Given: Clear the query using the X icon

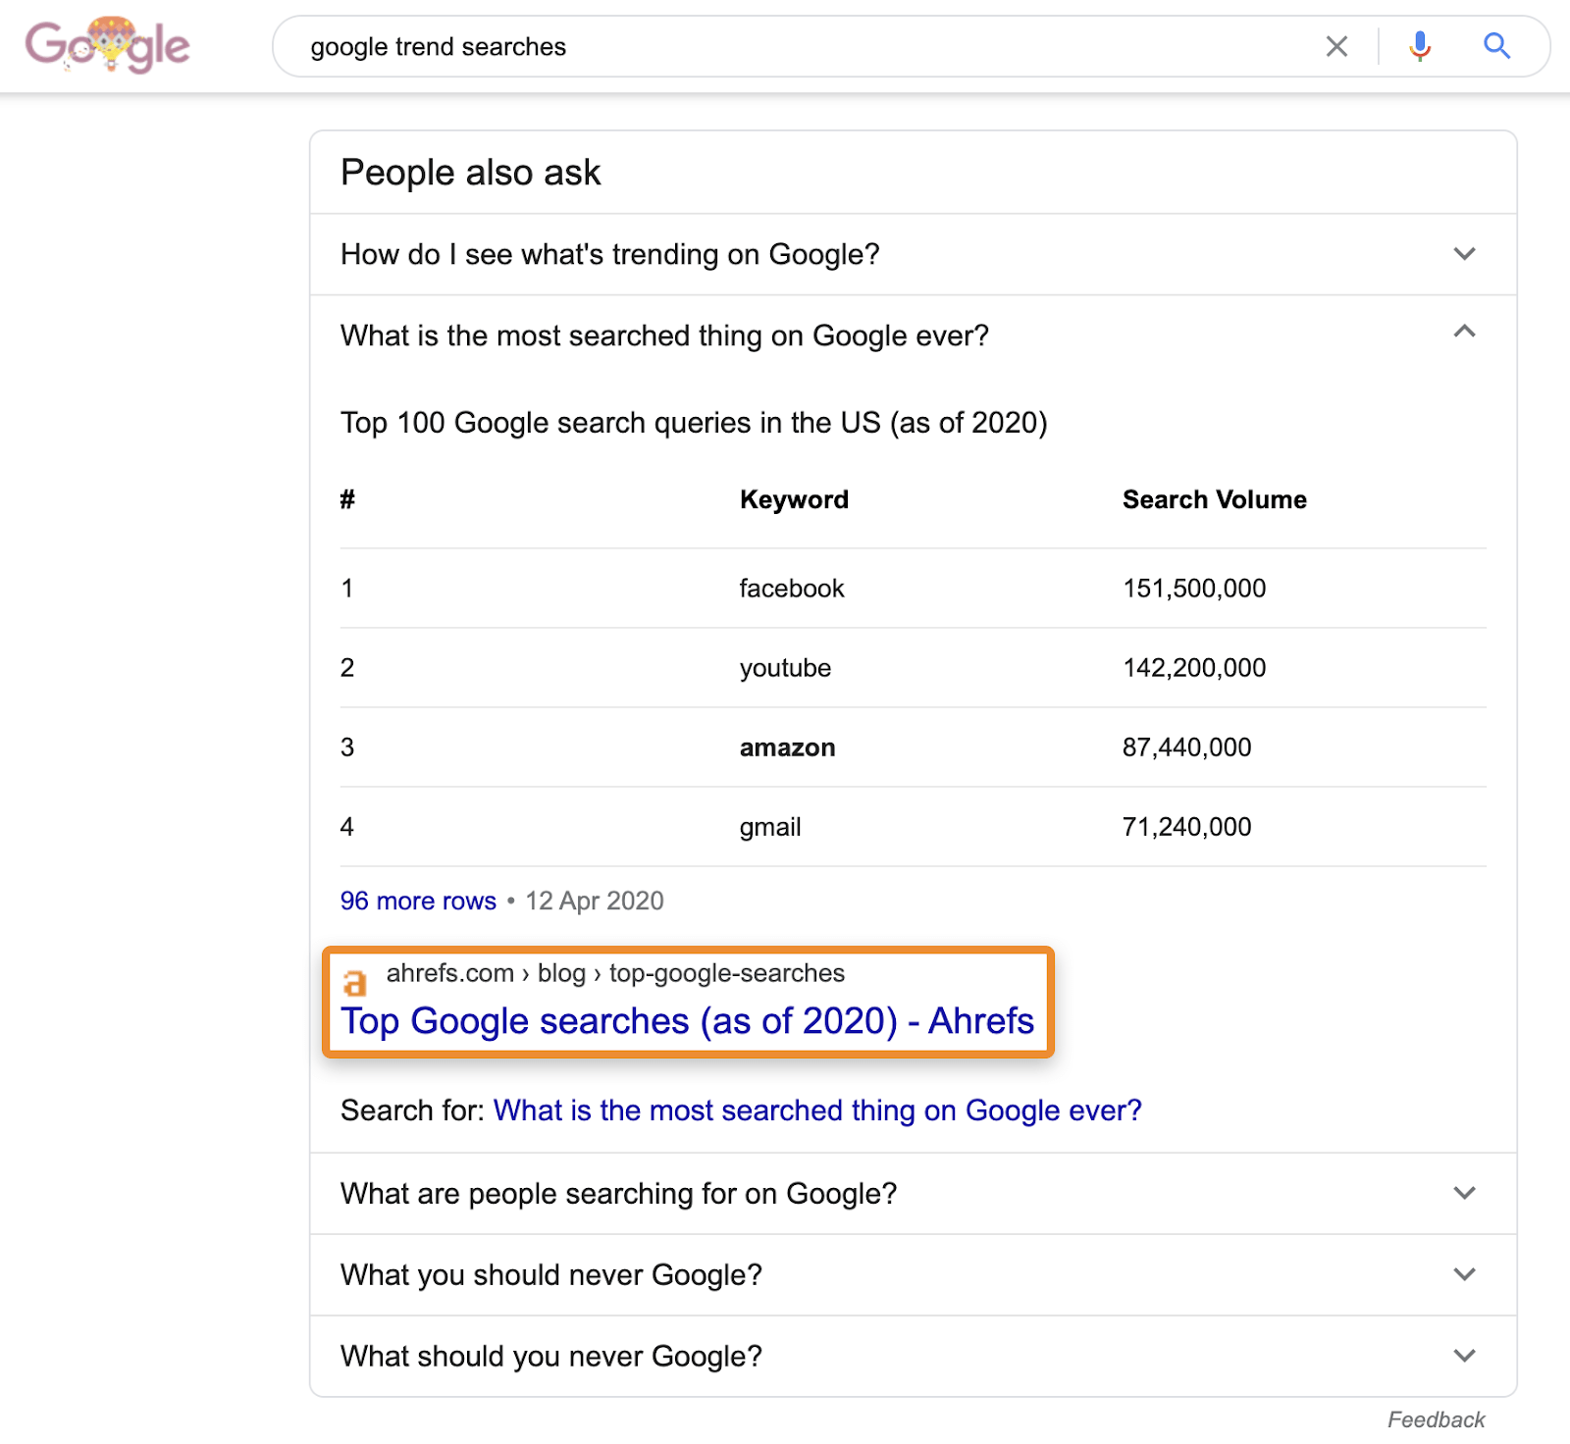Looking at the screenshot, I should (x=1336, y=46).
